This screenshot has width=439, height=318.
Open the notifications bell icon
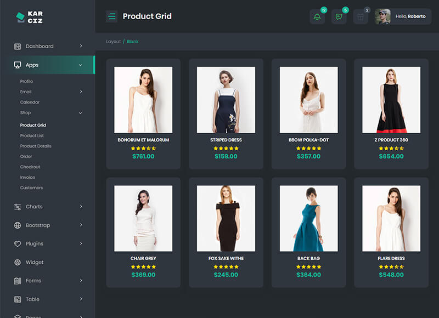click(317, 16)
